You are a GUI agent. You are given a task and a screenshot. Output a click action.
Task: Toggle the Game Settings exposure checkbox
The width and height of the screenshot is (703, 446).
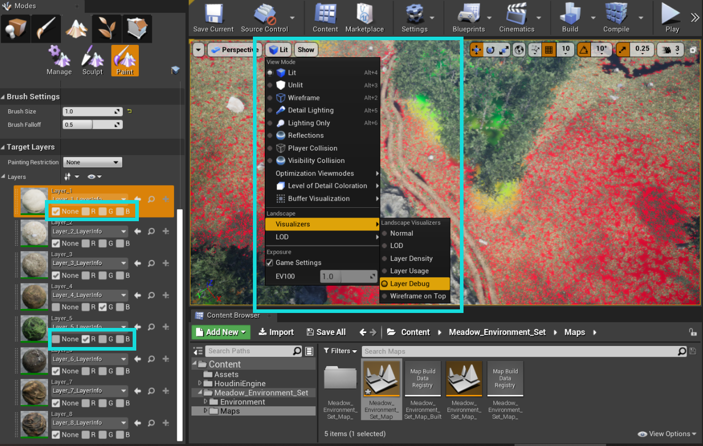pyautogui.click(x=269, y=262)
